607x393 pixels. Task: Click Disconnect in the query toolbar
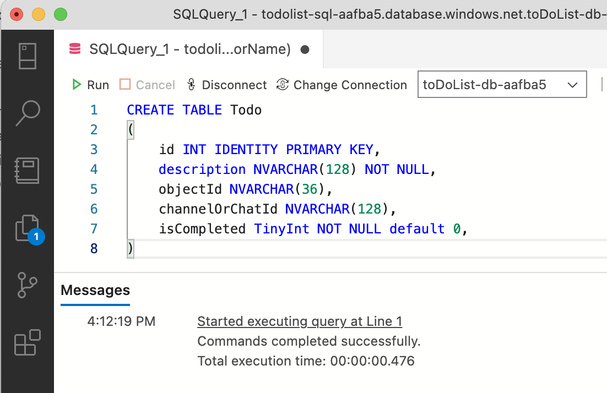click(x=226, y=85)
